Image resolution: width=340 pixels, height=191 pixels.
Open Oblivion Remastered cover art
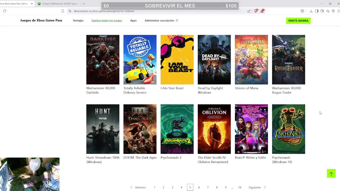(x=214, y=129)
